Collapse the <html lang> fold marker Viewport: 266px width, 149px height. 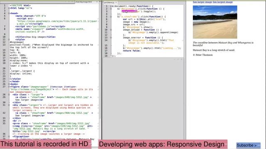9,8
